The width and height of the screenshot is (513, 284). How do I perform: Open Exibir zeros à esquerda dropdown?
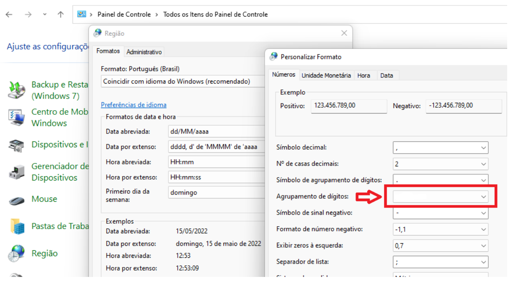pos(440,246)
